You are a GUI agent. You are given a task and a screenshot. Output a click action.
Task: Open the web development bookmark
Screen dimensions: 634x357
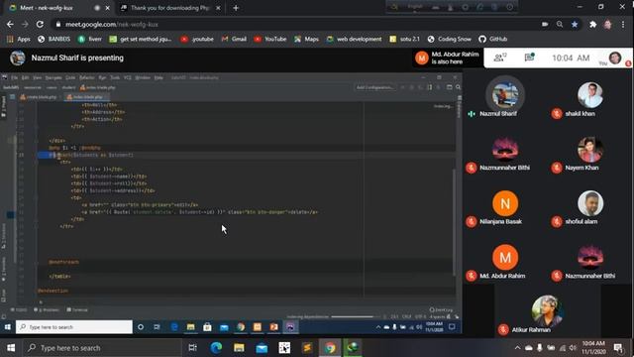tap(355, 39)
